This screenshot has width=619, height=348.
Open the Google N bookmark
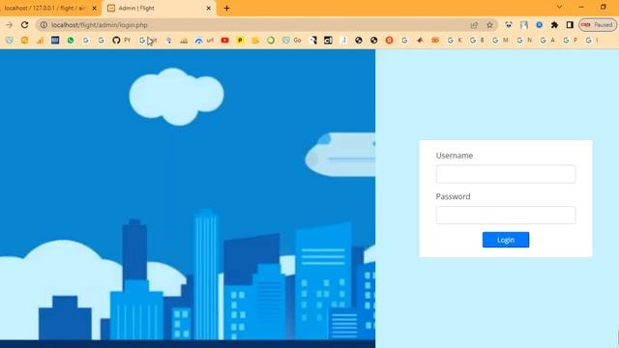click(524, 40)
